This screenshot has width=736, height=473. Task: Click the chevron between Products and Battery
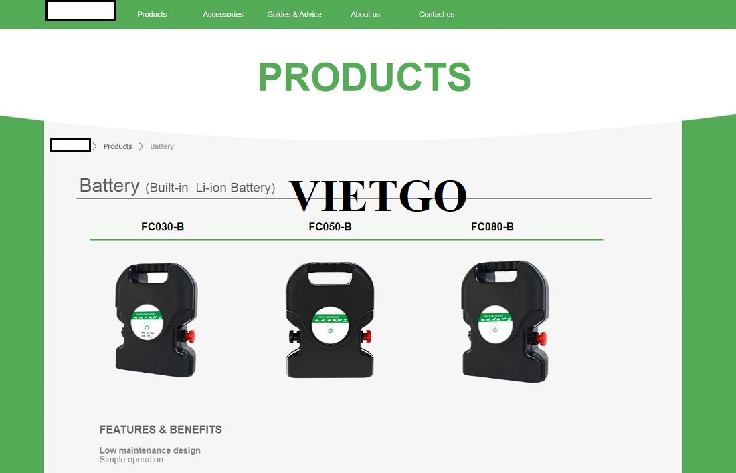(x=141, y=146)
